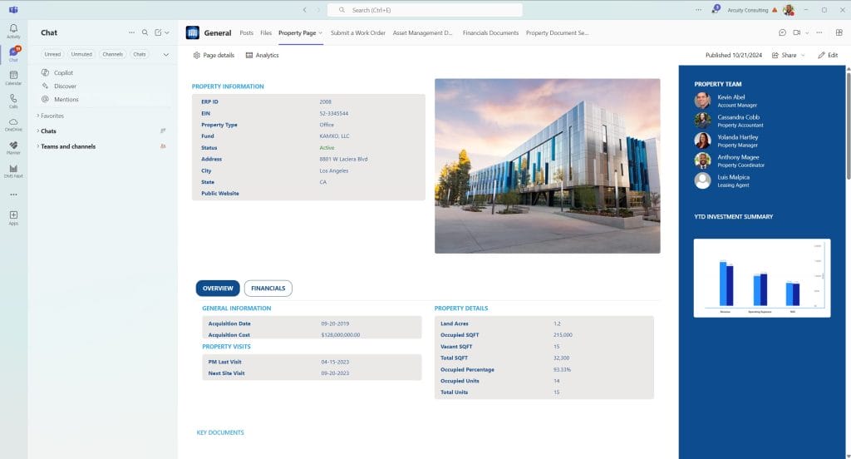
Task: Click the search icon in Chat header
Action: point(145,32)
